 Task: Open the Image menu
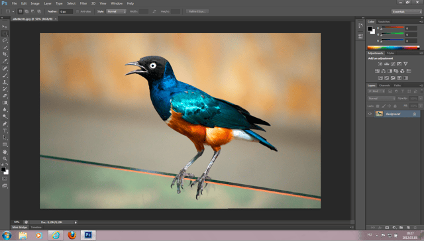click(x=35, y=3)
